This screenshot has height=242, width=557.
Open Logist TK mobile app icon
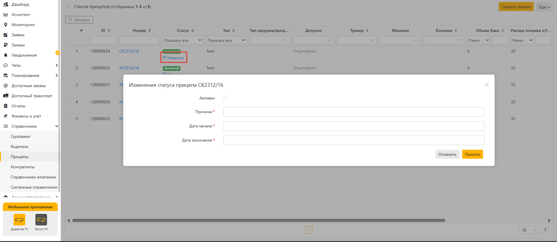click(x=41, y=220)
